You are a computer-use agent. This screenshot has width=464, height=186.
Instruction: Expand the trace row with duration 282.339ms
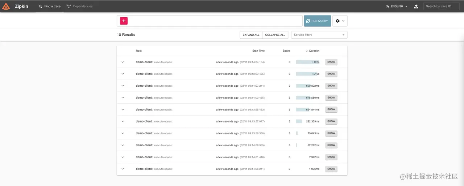coord(123,121)
